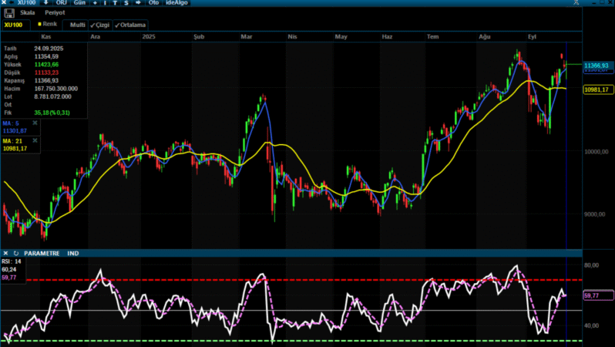The image size is (615, 347).
Task: Click the save (floppy disk) icon
Action: [9, 13]
